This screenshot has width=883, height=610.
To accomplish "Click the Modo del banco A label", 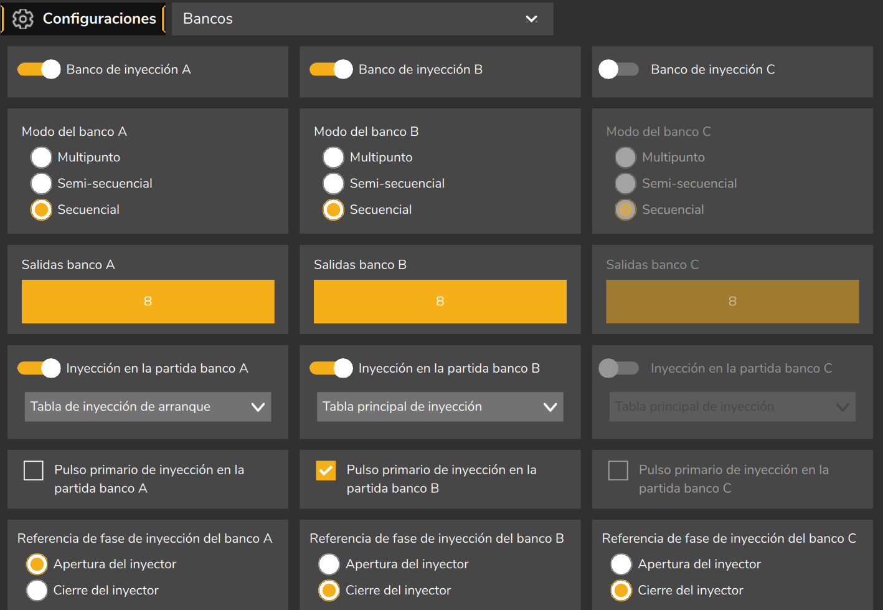I will coord(74,131).
